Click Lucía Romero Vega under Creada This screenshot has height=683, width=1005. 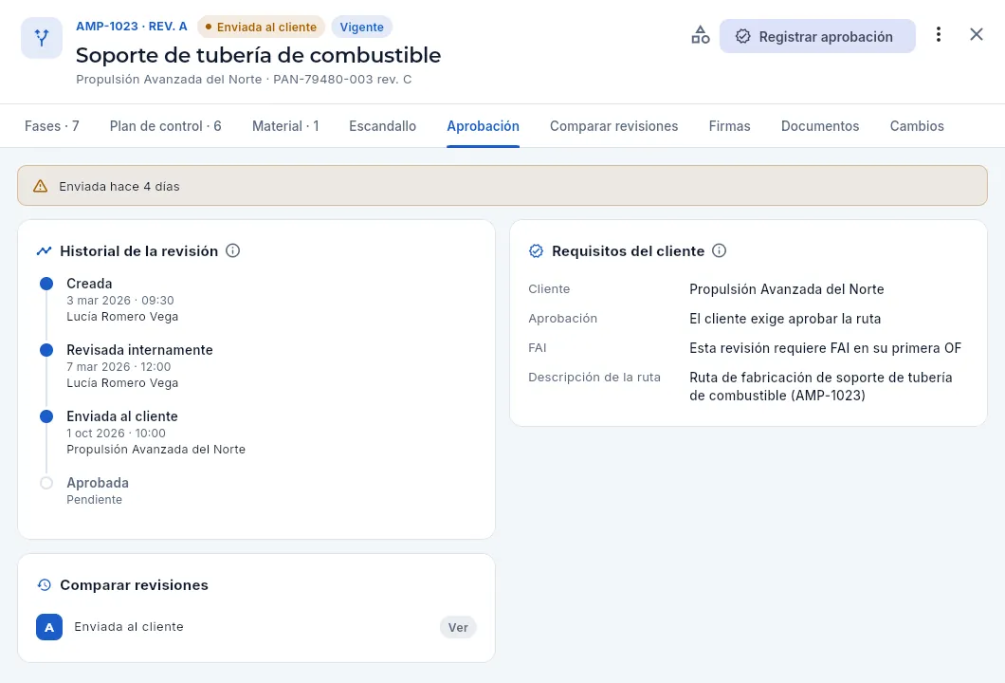[122, 316]
